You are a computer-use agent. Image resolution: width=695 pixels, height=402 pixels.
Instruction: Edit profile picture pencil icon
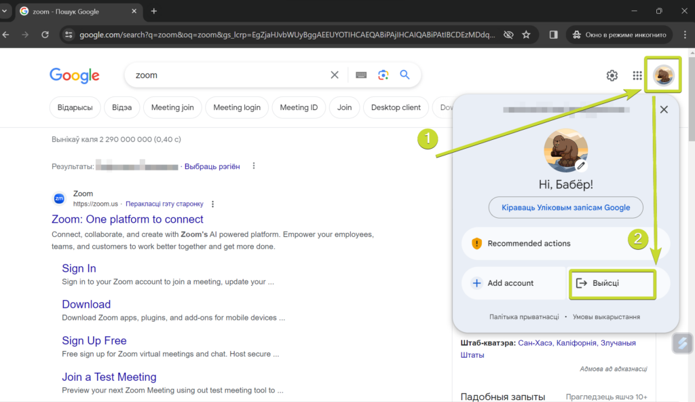(x=581, y=166)
